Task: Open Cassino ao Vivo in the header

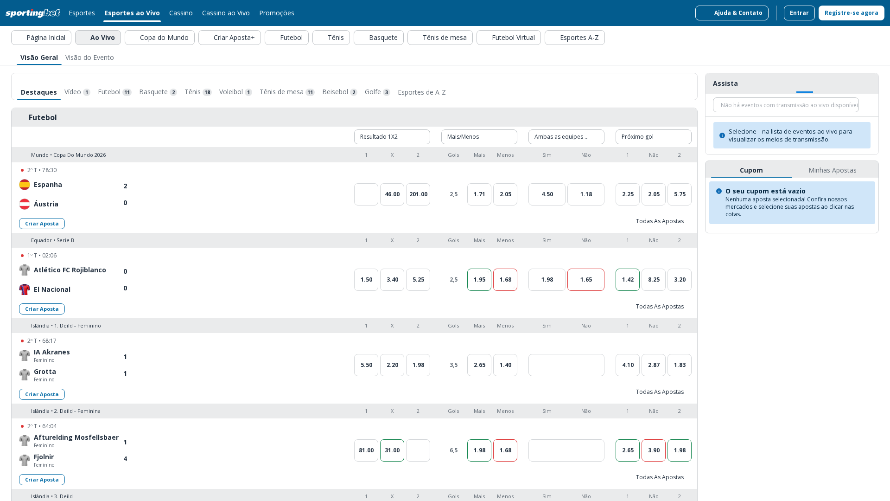Action: 226,13
